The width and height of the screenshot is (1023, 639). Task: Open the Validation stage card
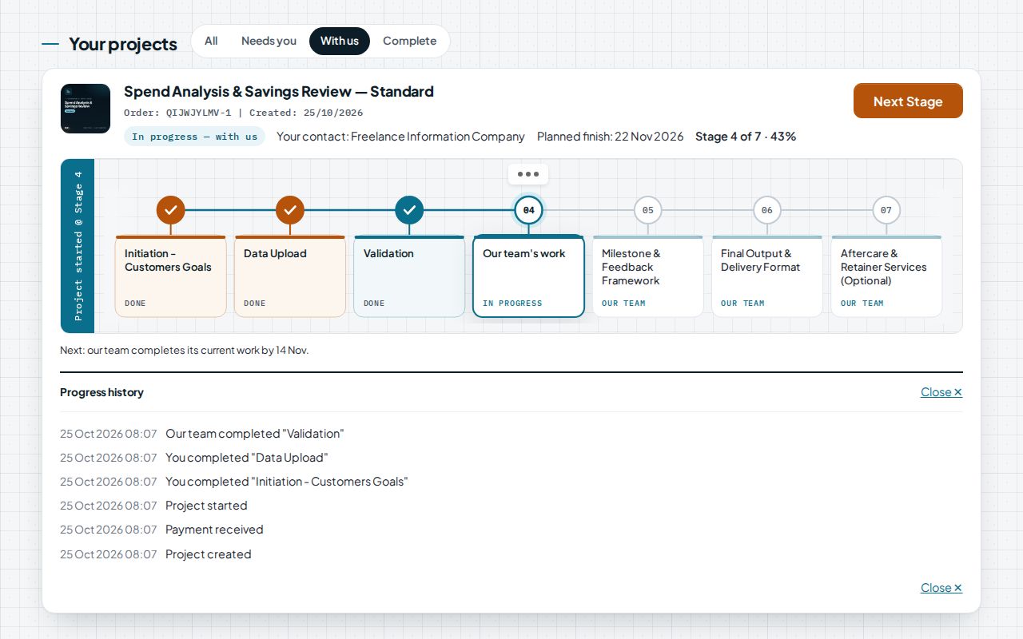click(409, 276)
